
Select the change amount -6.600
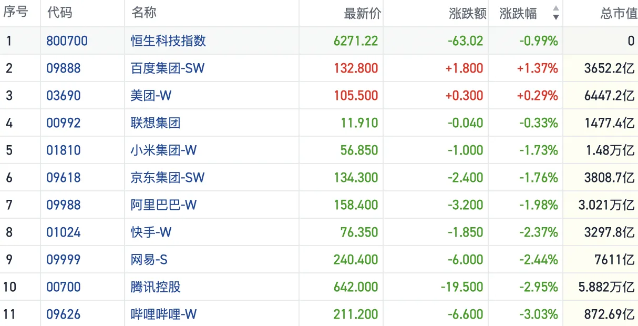pyautogui.click(x=466, y=314)
